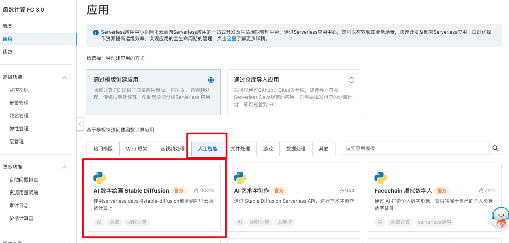Click the 大模型 tag on the AI 艺术字创作 card
Viewport: 509px width, 243px height.
(x=285, y=222)
